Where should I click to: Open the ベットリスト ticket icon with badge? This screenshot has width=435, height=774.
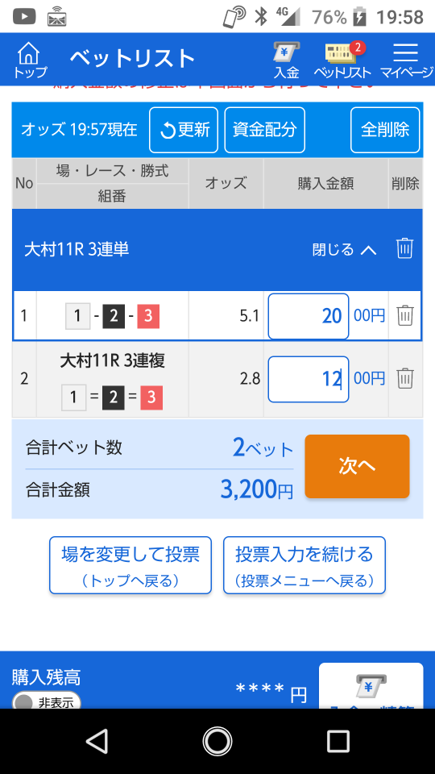pos(343,60)
